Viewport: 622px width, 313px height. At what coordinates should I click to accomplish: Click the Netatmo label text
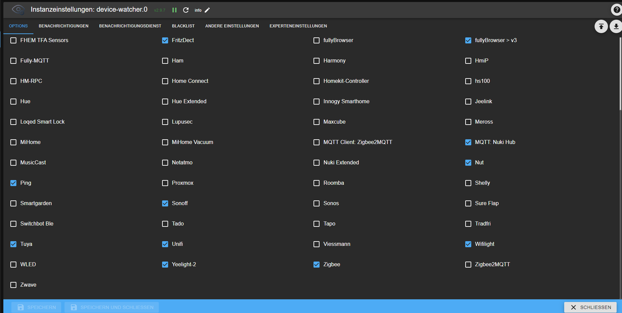coord(182,163)
